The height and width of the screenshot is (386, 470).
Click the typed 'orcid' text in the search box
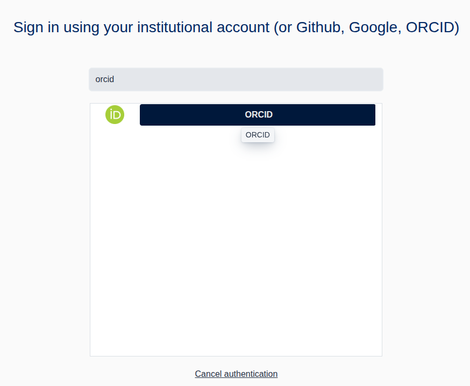[105, 79]
